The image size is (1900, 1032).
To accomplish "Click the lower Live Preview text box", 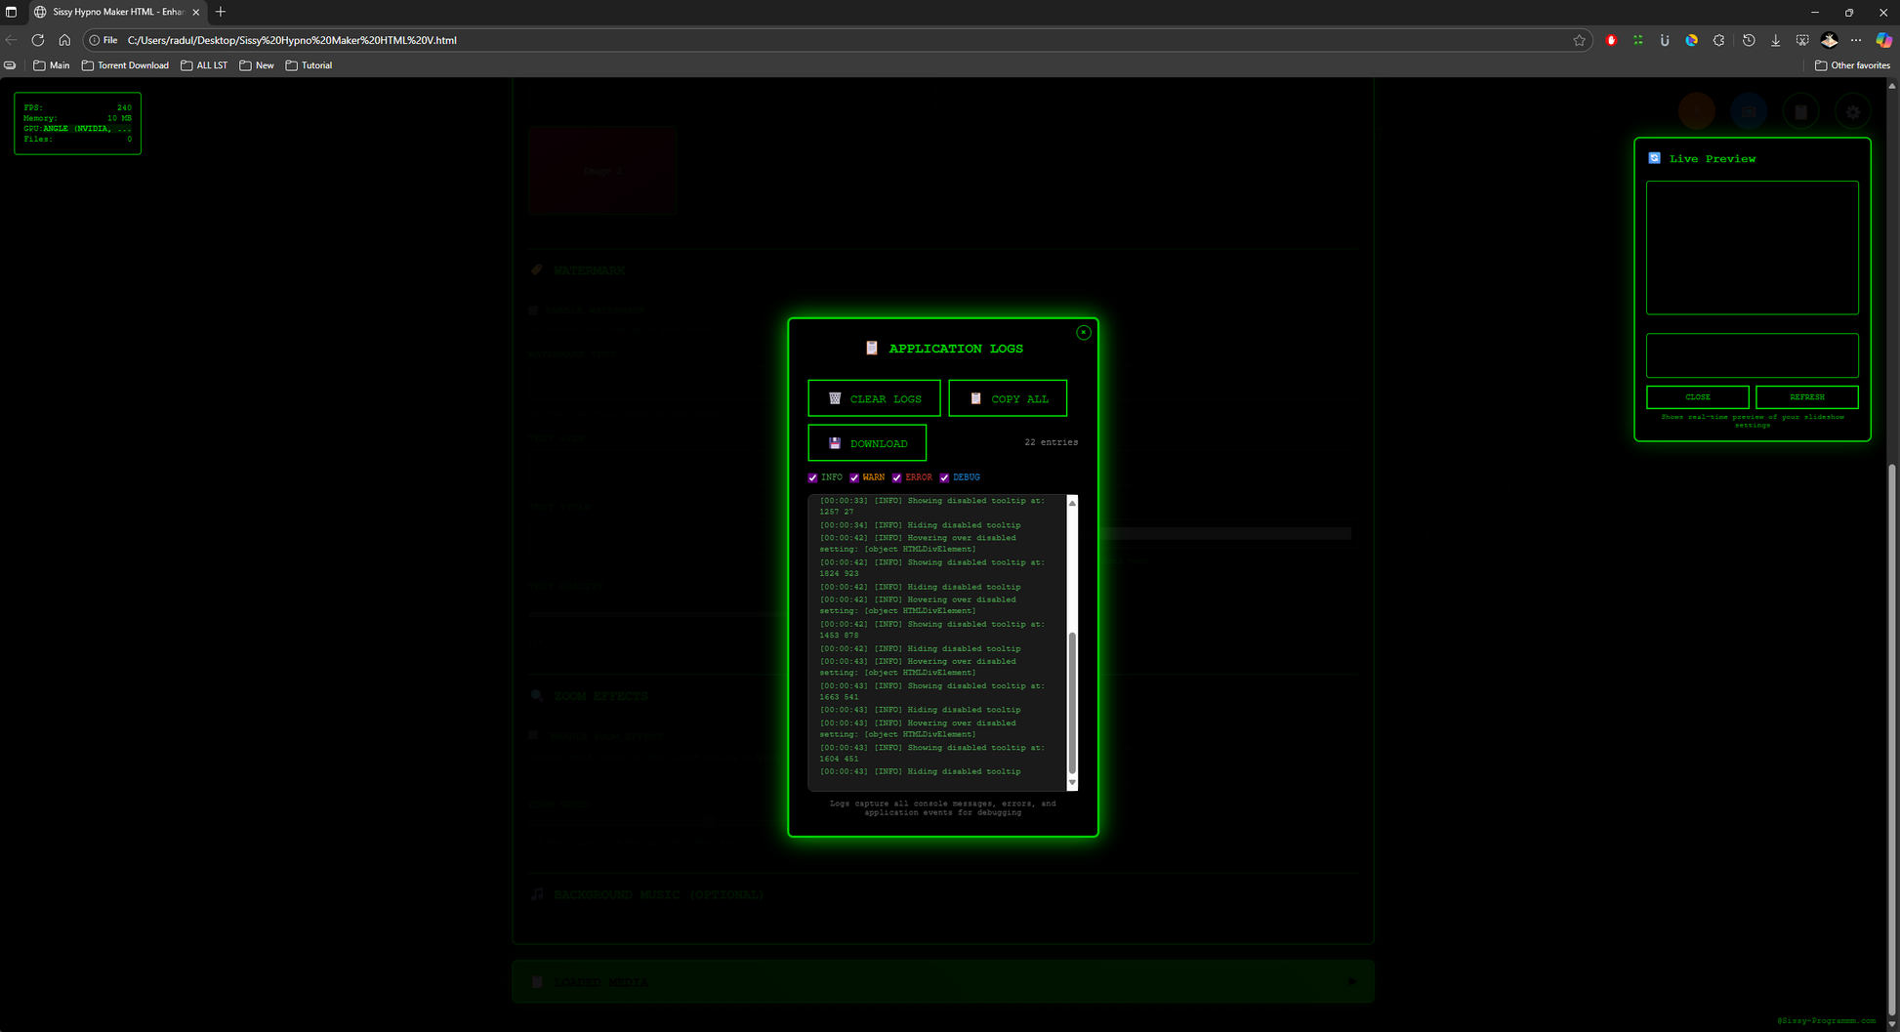I will coord(1752,355).
